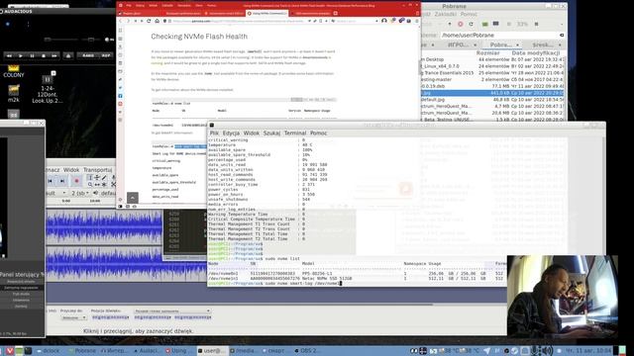Select the Pobra... tab in file manager
This screenshot has height=356, width=634.
(x=501, y=44)
